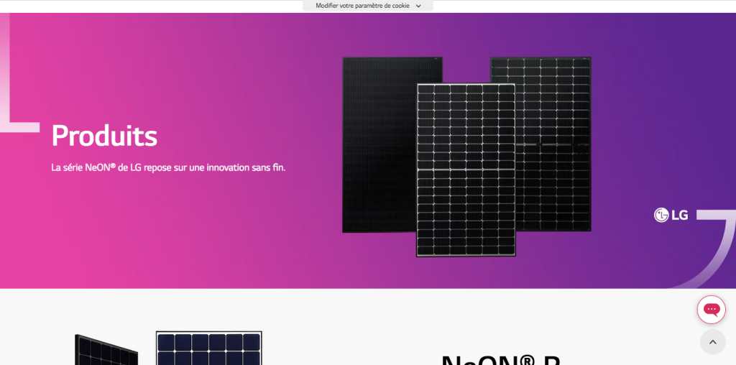736x365 pixels.
Task: Click the NeON série innovation tagline text
Action: (168, 167)
